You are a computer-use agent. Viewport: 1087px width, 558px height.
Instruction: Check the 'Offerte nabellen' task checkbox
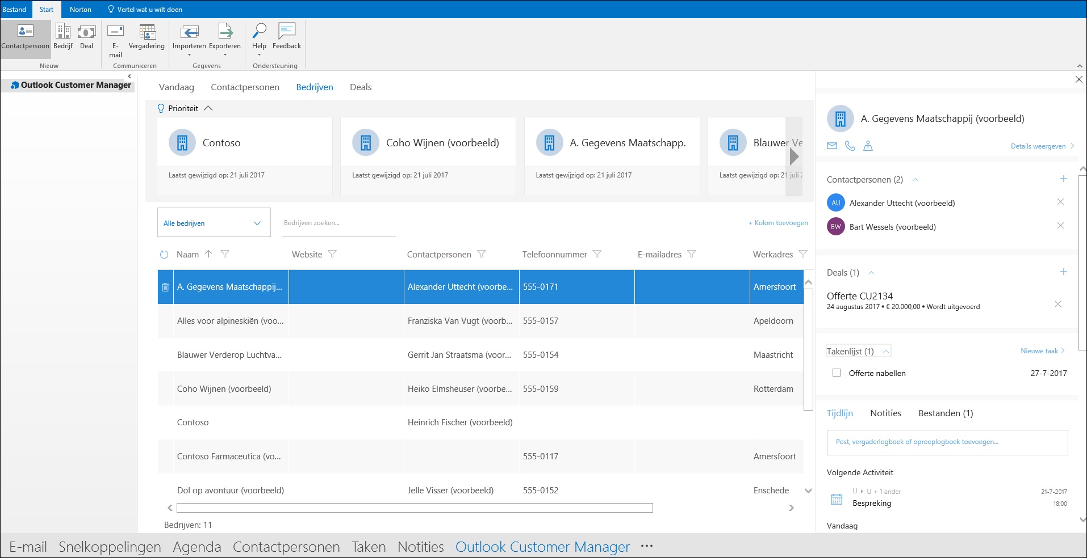click(837, 373)
